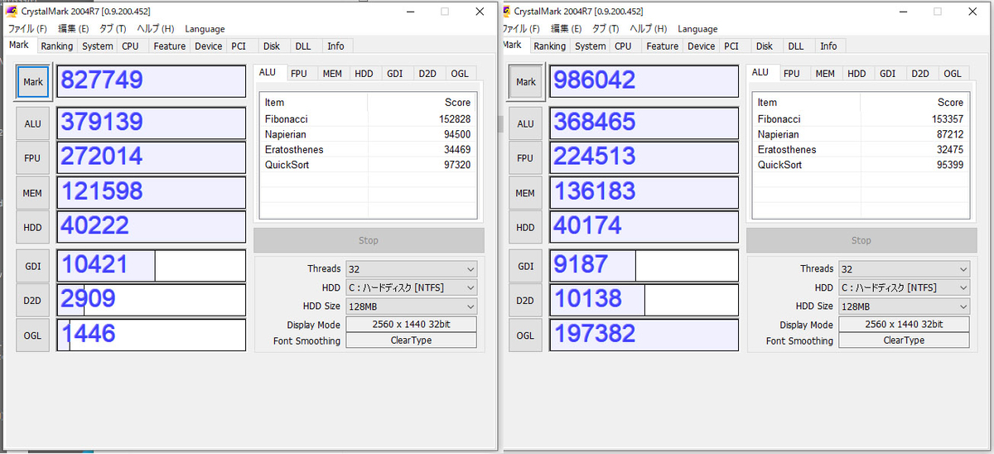This screenshot has width=994, height=454.
Task: Switch to Feature tab in left window
Action: click(169, 46)
